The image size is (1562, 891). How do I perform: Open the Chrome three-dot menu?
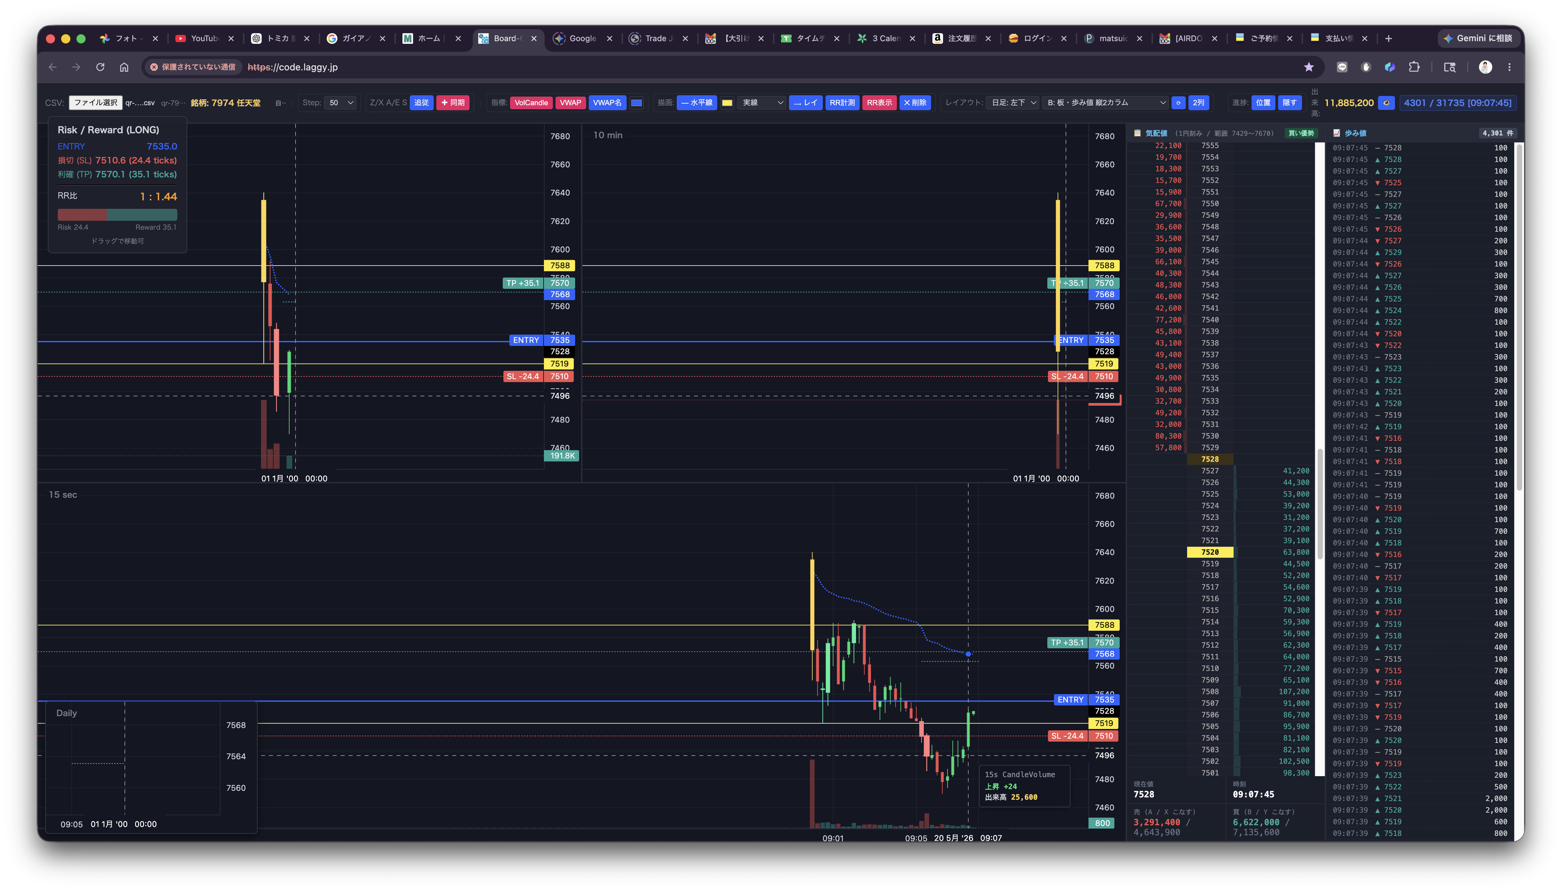pyautogui.click(x=1509, y=67)
